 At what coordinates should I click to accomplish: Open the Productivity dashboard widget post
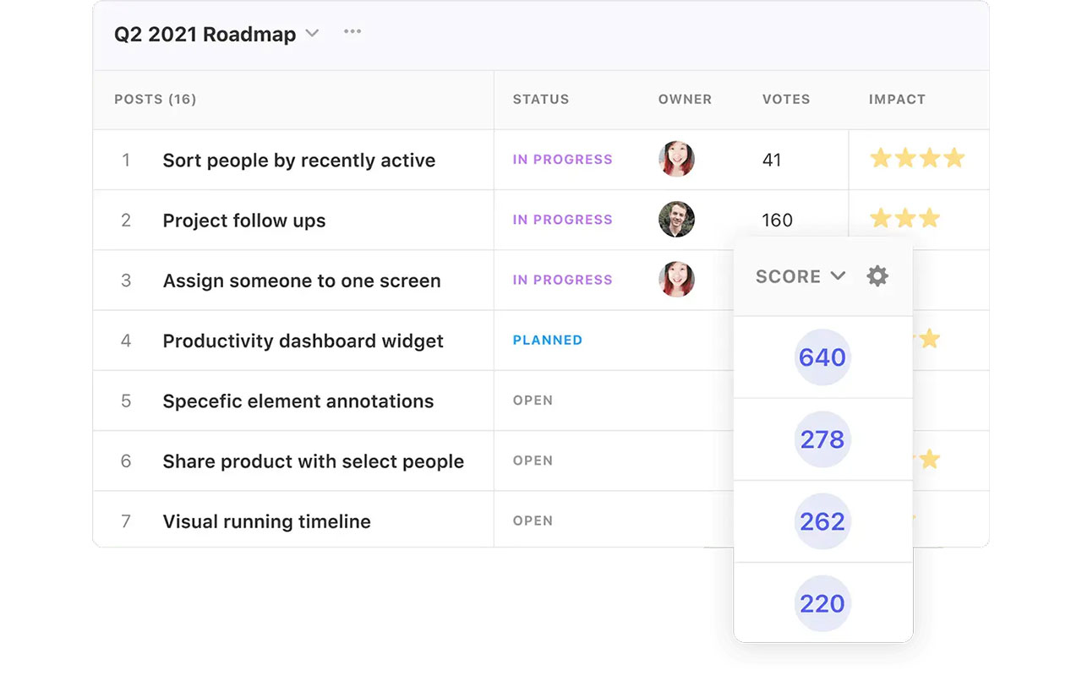[x=303, y=341]
